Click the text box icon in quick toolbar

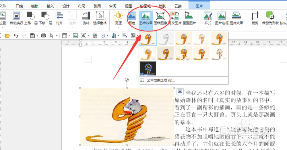133,36
